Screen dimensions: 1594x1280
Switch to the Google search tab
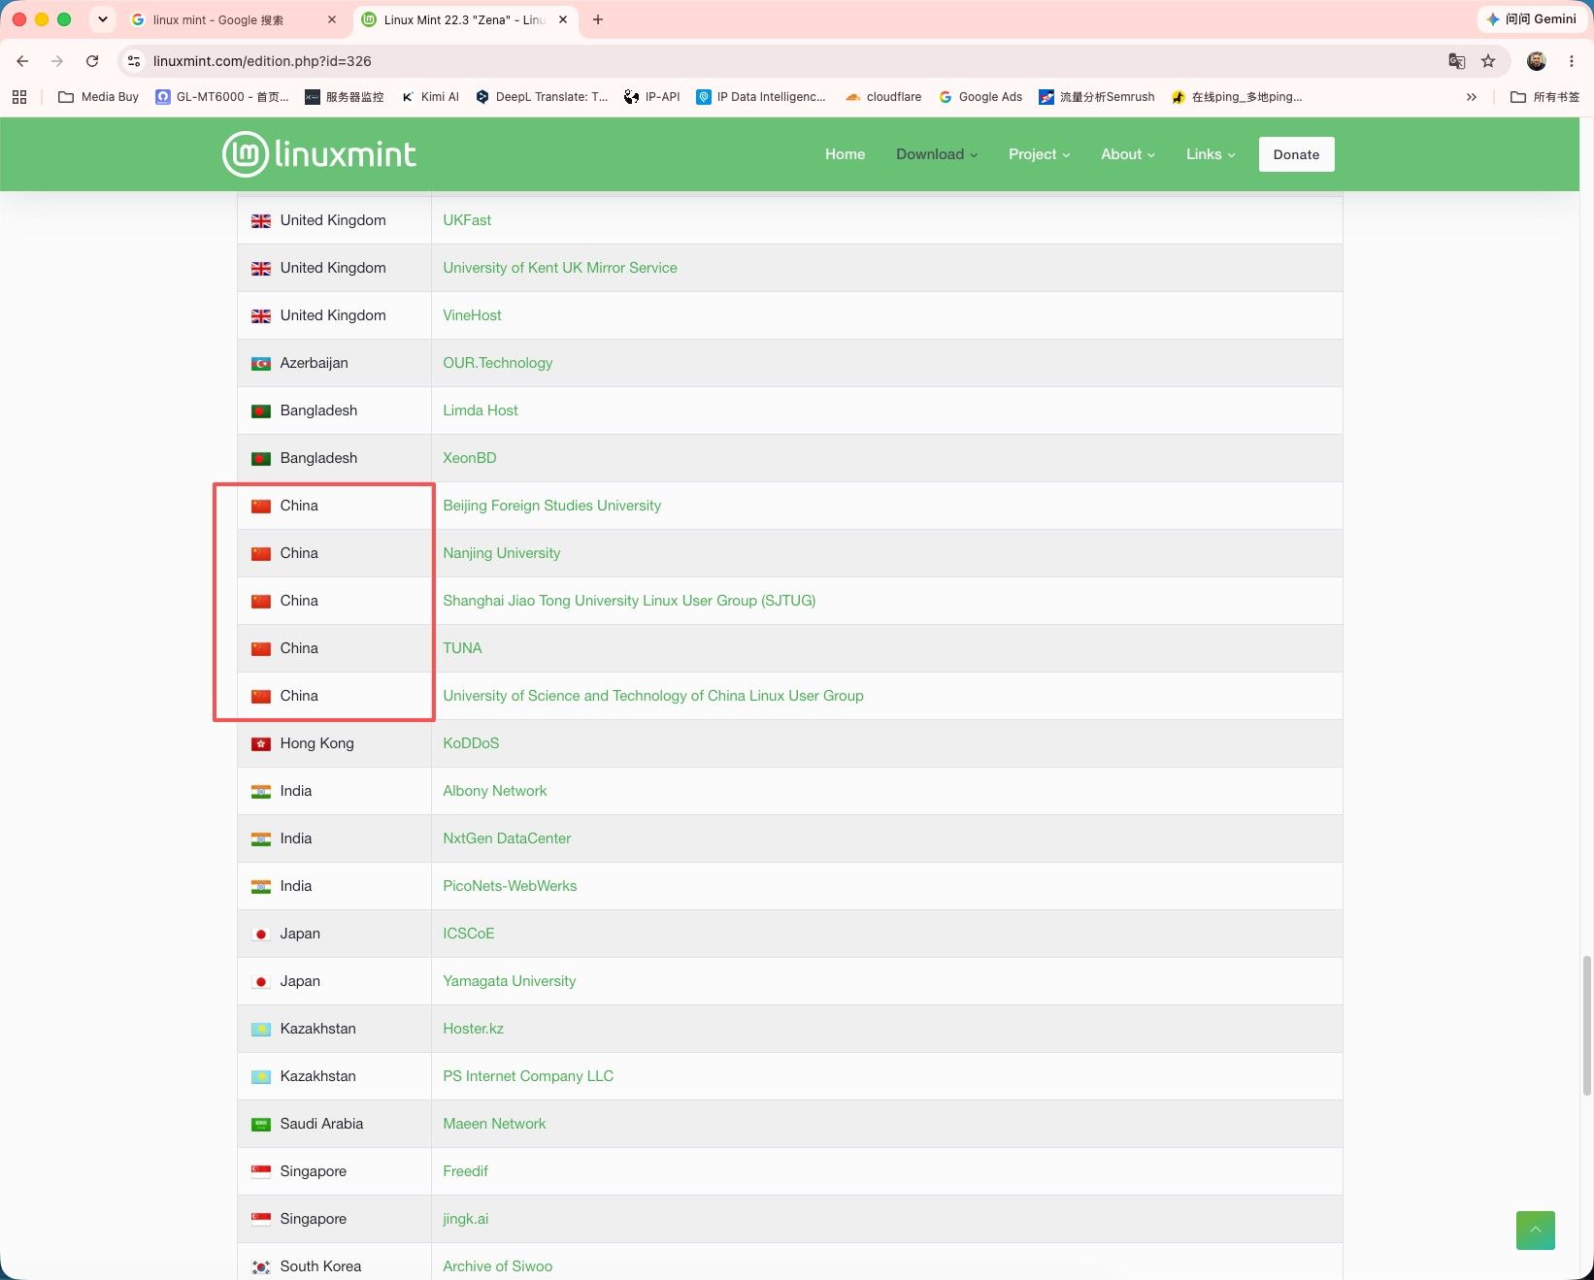(233, 19)
